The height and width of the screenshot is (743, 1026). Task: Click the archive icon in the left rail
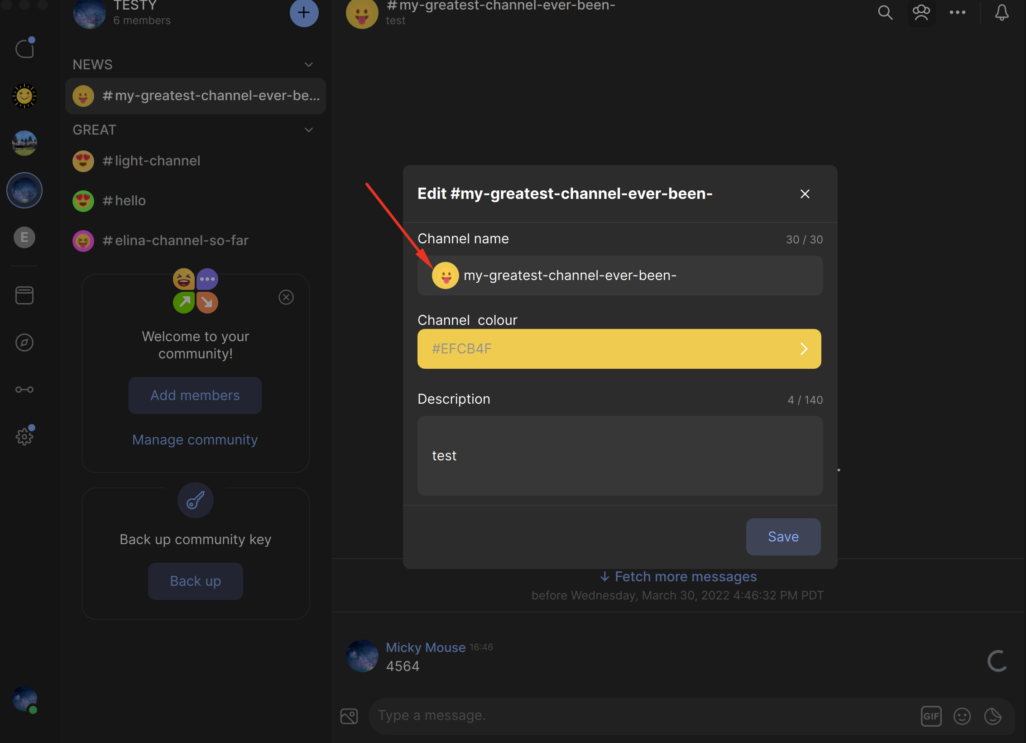pos(24,295)
